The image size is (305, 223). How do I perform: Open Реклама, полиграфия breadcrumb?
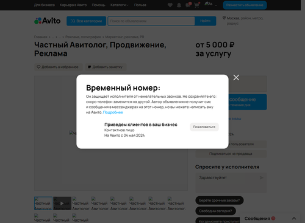(83, 37)
